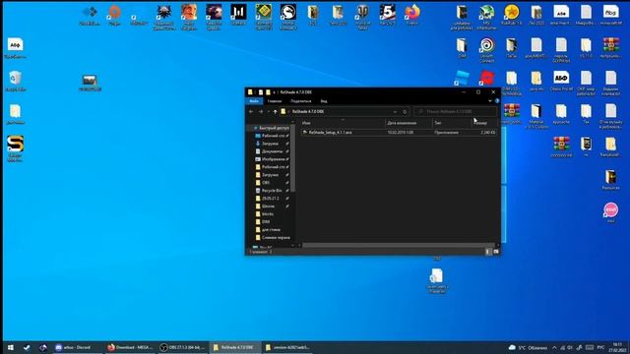This screenshot has width=630, height=354.
Task: Open the Школа folder in navigation pane
Action: pos(268,206)
